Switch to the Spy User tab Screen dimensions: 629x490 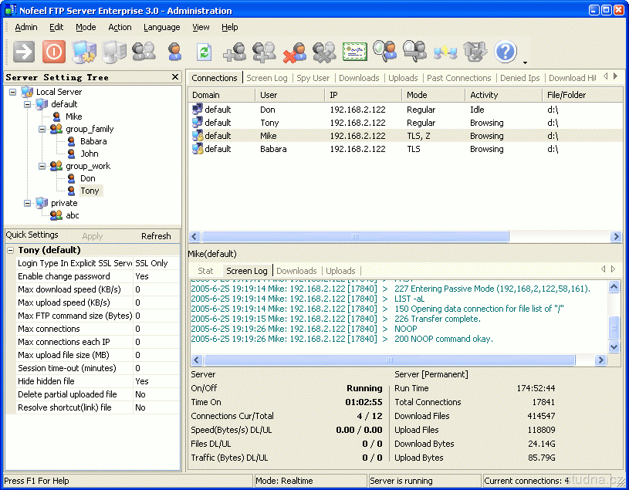click(x=313, y=78)
